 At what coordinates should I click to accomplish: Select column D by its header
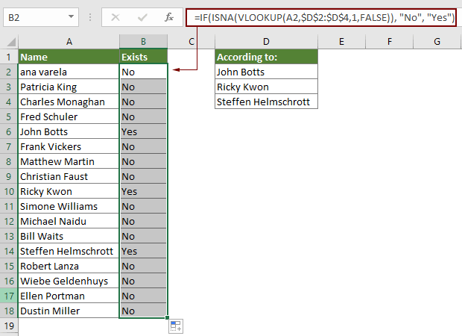click(266, 41)
